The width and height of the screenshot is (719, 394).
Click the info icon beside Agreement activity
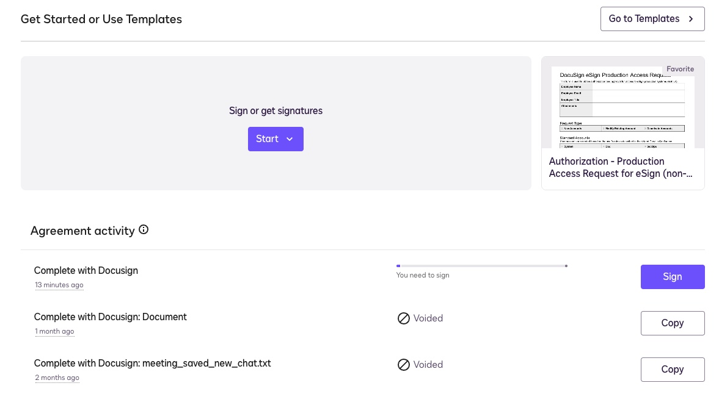click(x=144, y=230)
